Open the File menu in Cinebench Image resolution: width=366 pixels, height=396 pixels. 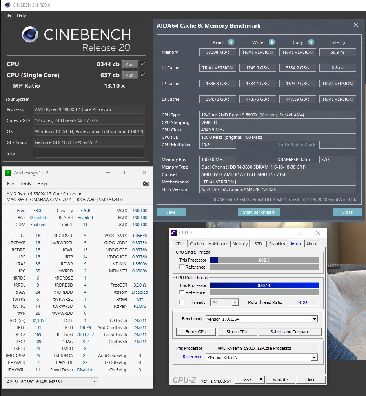point(8,15)
